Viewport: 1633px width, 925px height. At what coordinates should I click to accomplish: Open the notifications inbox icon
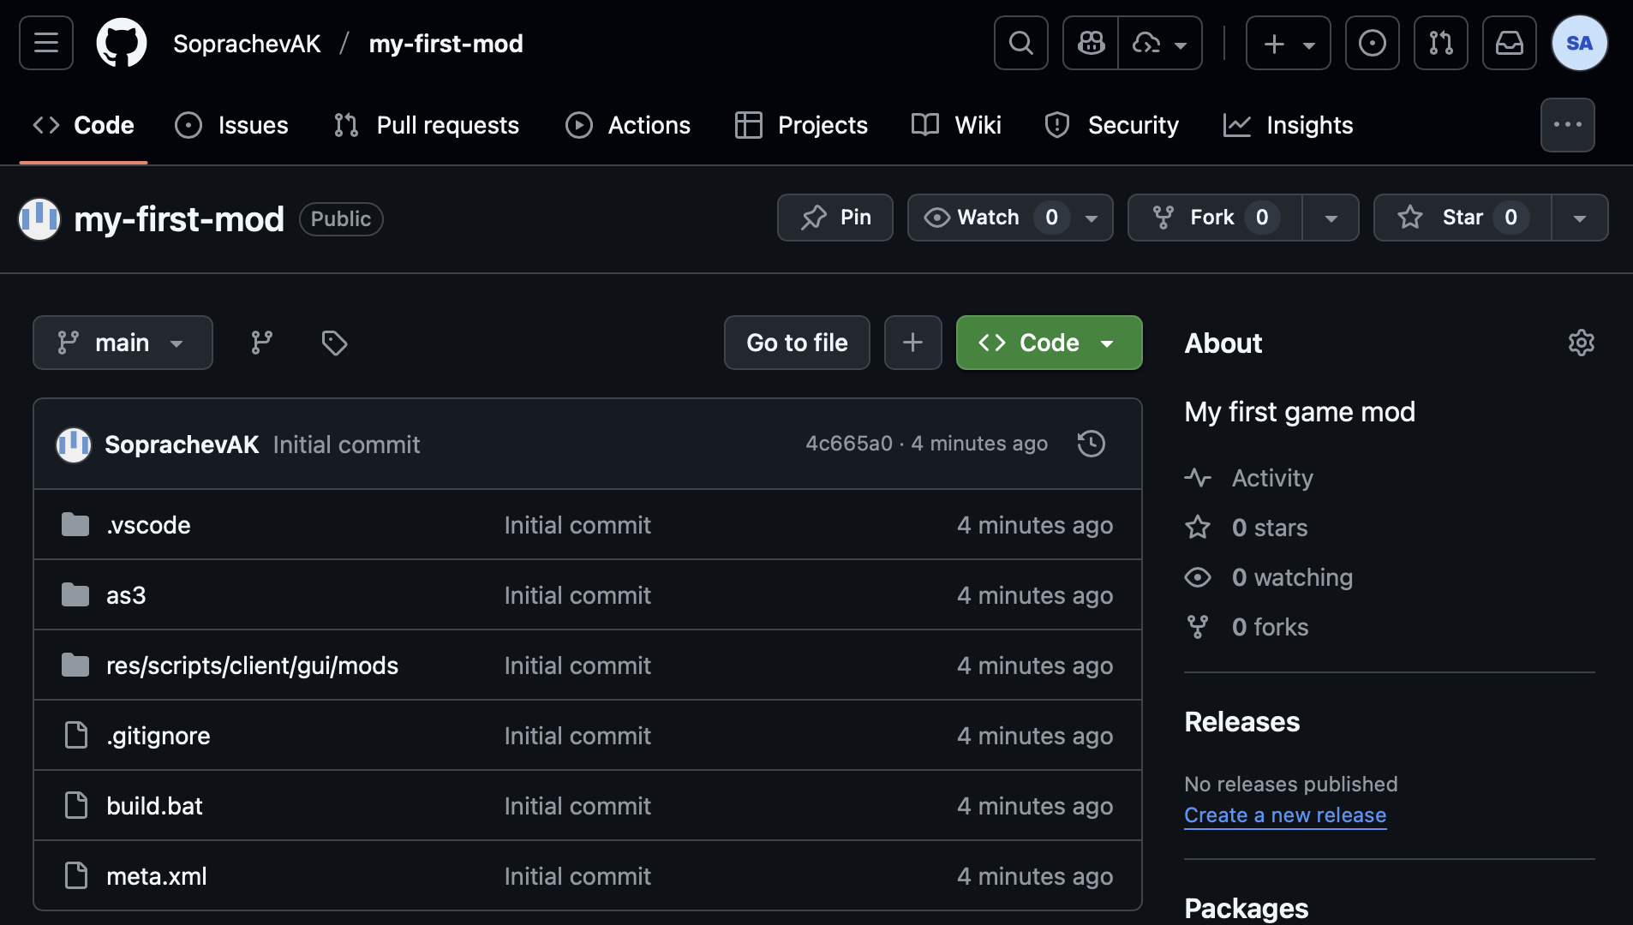point(1509,43)
